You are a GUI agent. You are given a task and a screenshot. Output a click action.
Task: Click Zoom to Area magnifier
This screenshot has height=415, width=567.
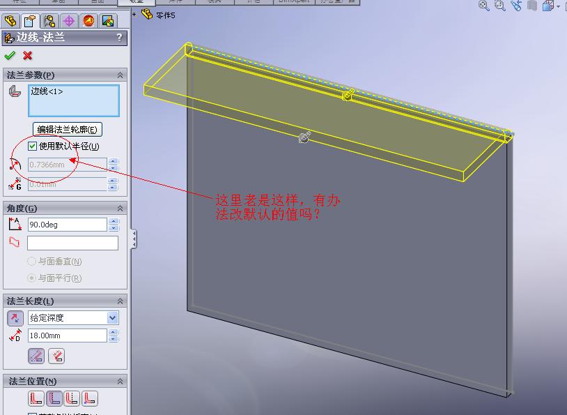pyautogui.click(x=500, y=5)
